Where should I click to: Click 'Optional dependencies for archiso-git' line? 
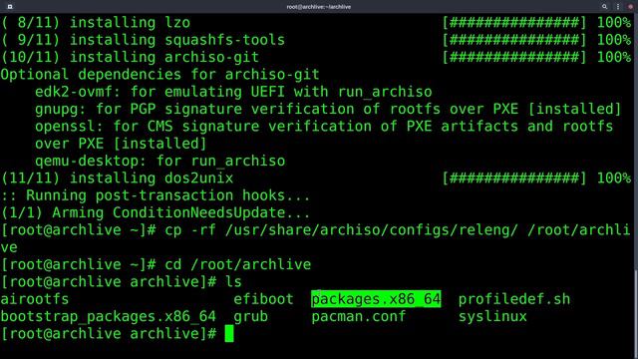pos(159,75)
